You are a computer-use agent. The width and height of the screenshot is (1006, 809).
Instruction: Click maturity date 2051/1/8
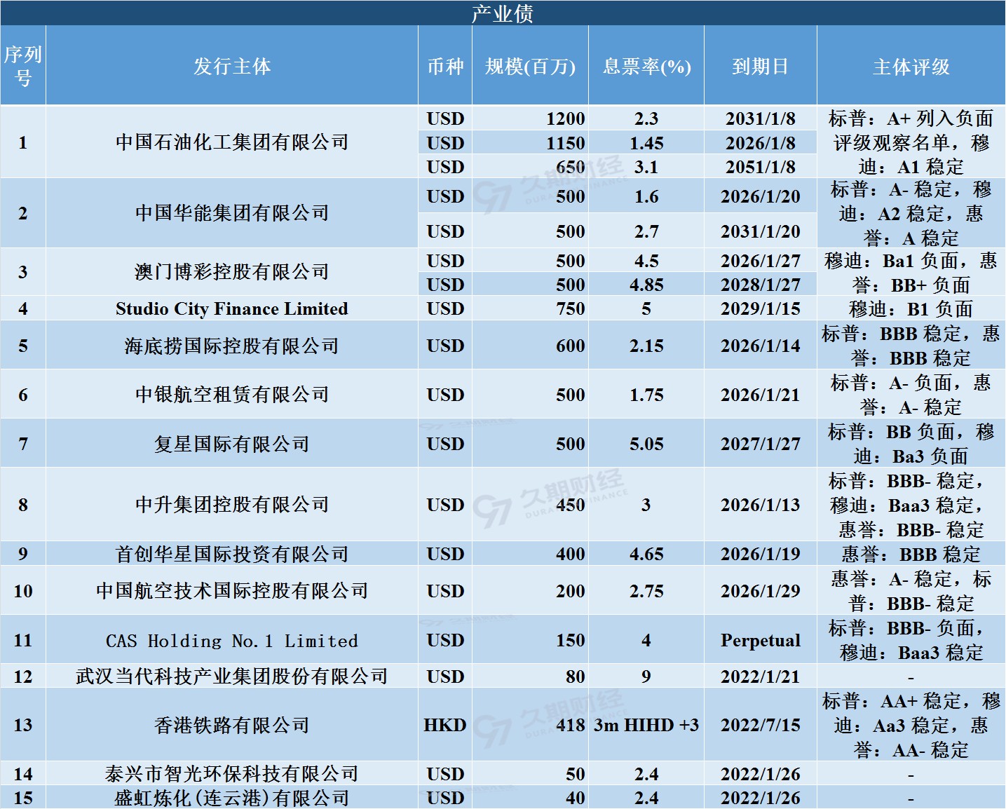tap(761, 167)
